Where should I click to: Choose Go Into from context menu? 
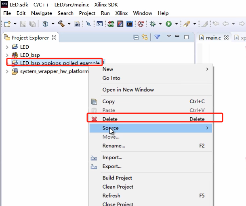[151, 78]
